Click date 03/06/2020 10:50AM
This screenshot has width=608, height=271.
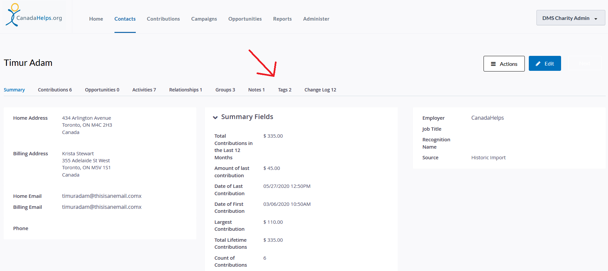click(287, 204)
